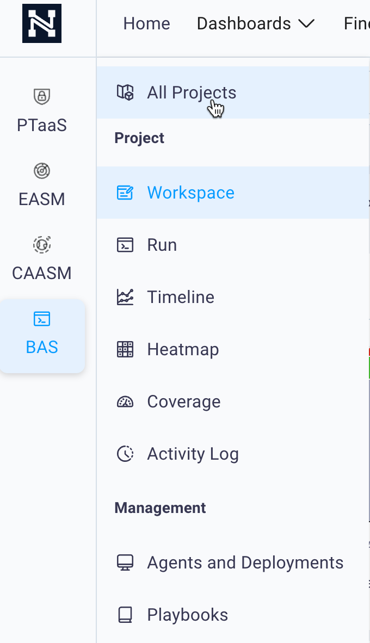Click the Run terminal window icon

[125, 245]
